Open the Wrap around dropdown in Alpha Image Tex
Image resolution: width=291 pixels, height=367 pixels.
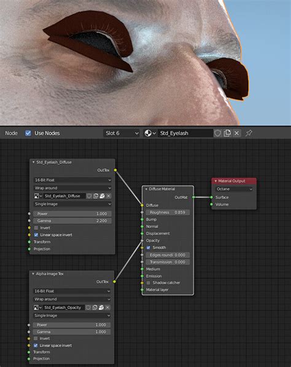click(72, 299)
